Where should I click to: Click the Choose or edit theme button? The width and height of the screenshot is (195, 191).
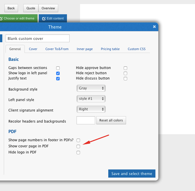point(19,18)
